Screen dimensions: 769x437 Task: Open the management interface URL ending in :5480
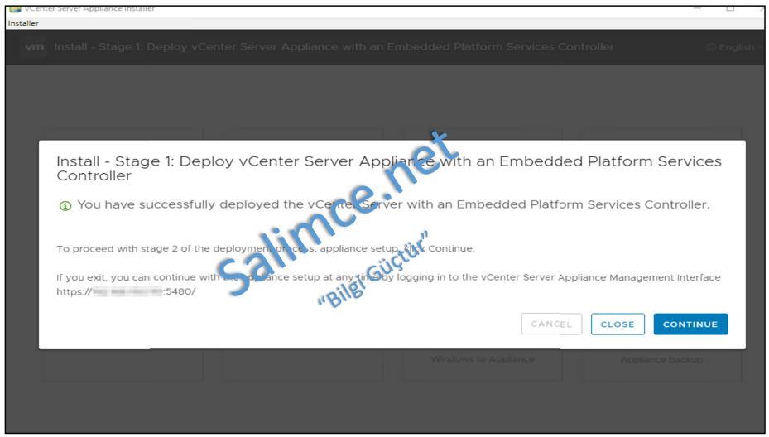(126, 292)
